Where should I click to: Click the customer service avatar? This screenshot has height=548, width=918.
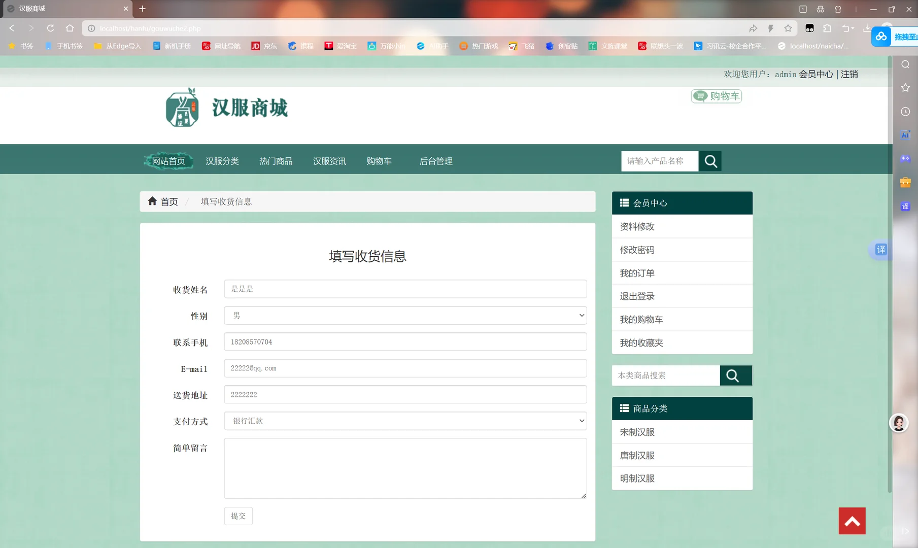coord(899,423)
